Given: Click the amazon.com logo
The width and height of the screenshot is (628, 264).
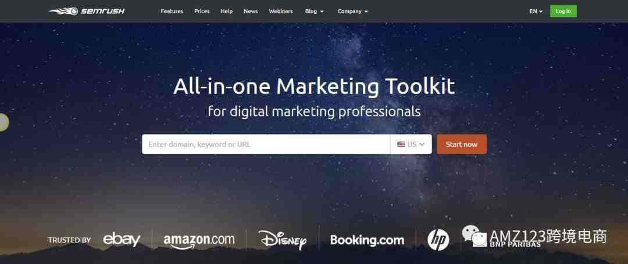Looking at the screenshot, I should pos(199,240).
